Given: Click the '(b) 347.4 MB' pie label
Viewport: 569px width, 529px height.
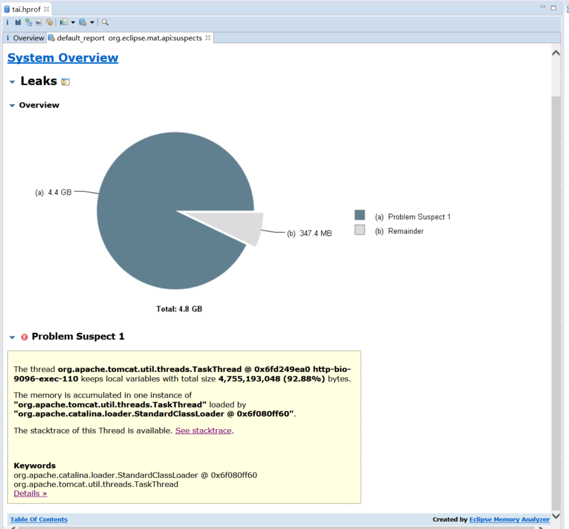Looking at the screenshot, I should point(310,234).
